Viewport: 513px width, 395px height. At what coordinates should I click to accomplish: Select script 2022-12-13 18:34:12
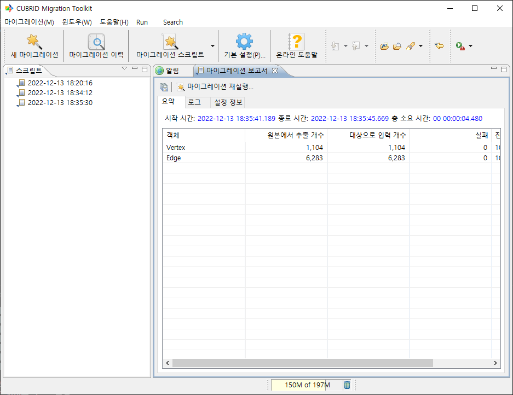[x=60, y=93]
